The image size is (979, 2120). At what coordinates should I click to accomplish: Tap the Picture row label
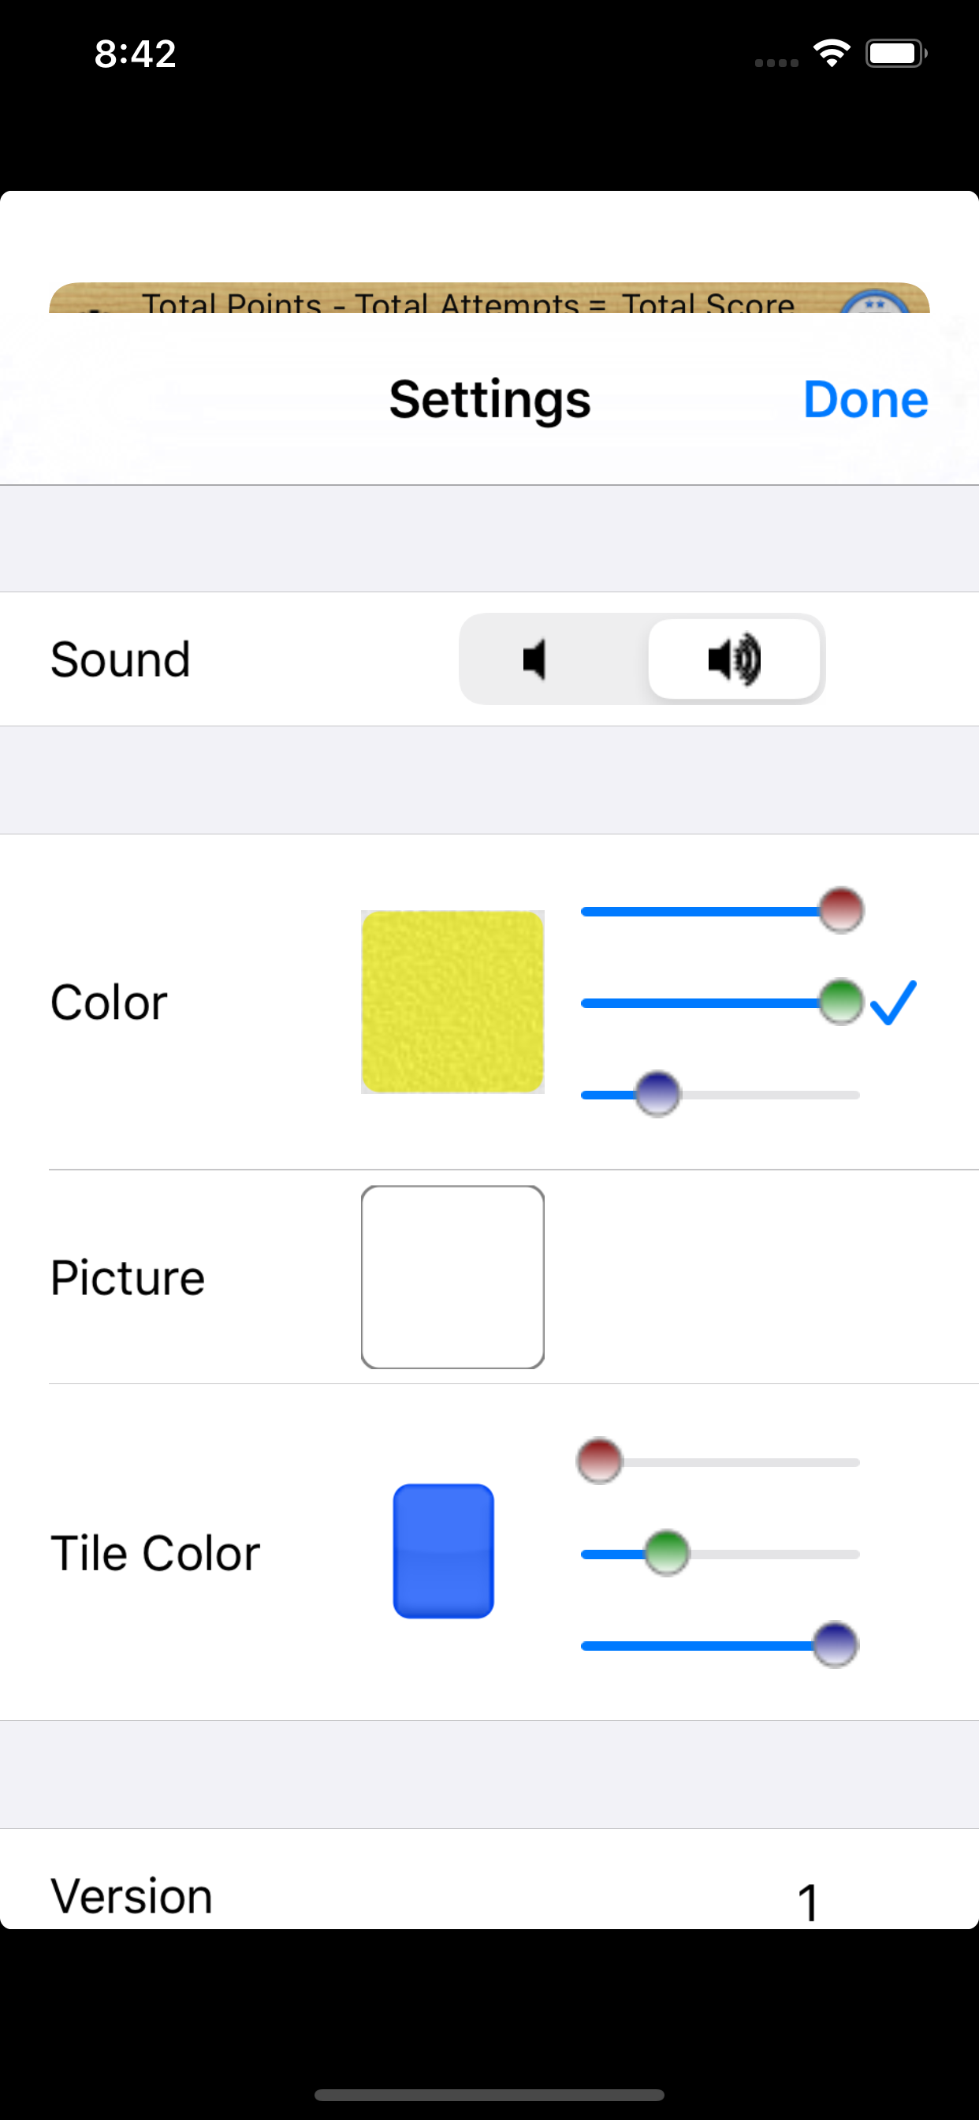128,1278
